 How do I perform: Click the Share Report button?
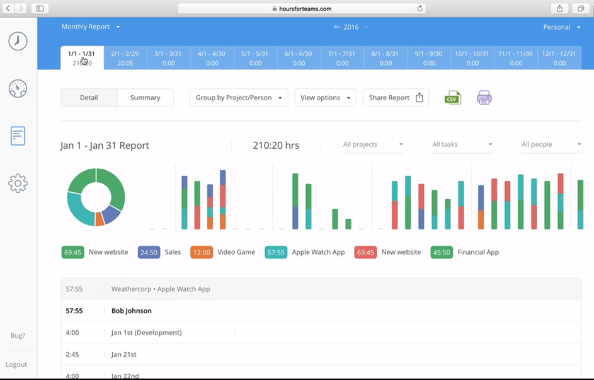click(x=396, y=98)
